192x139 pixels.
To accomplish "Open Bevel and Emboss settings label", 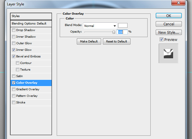I will click(28, 56).
